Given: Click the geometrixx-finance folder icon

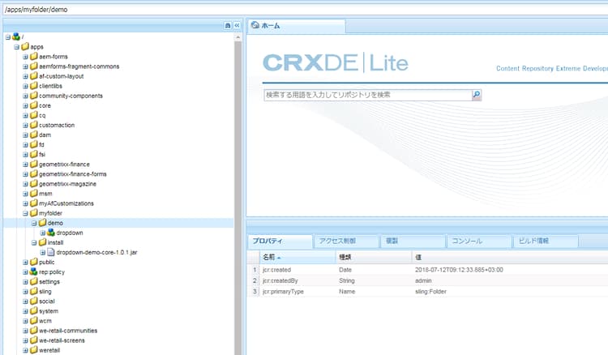Looking at the screenshot, I should click(34, 164).
